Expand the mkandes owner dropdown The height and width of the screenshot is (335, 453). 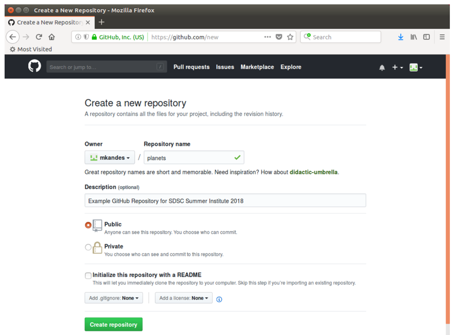[x=110, y=158]
